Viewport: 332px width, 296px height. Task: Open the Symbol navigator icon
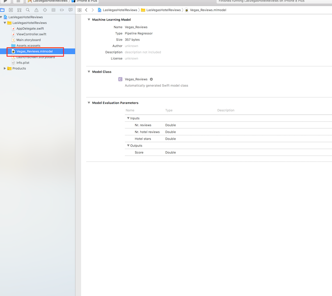click(19, 10)
